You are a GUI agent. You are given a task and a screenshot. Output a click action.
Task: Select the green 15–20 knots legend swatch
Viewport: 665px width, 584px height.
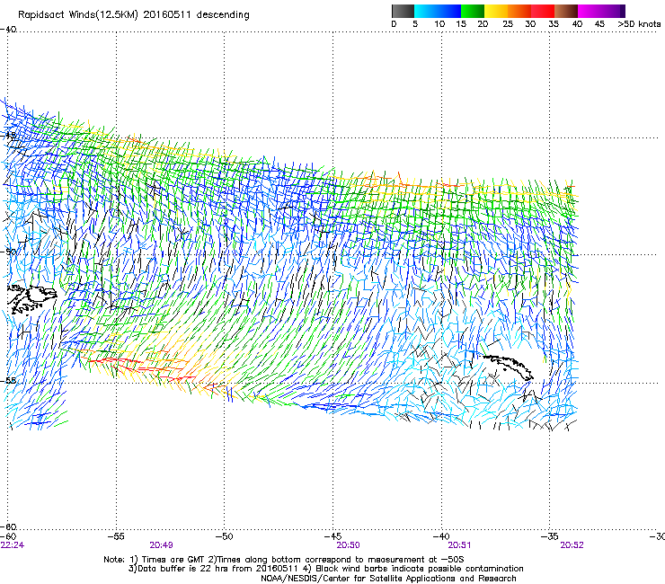coord(473,11)
